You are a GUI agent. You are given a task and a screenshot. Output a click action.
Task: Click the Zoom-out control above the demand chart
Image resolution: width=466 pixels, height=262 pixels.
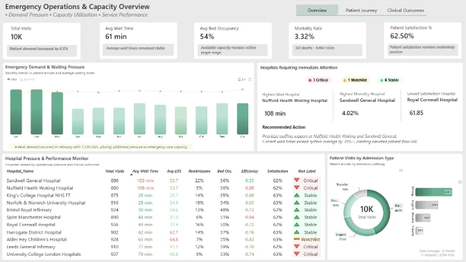click(27, 79)
